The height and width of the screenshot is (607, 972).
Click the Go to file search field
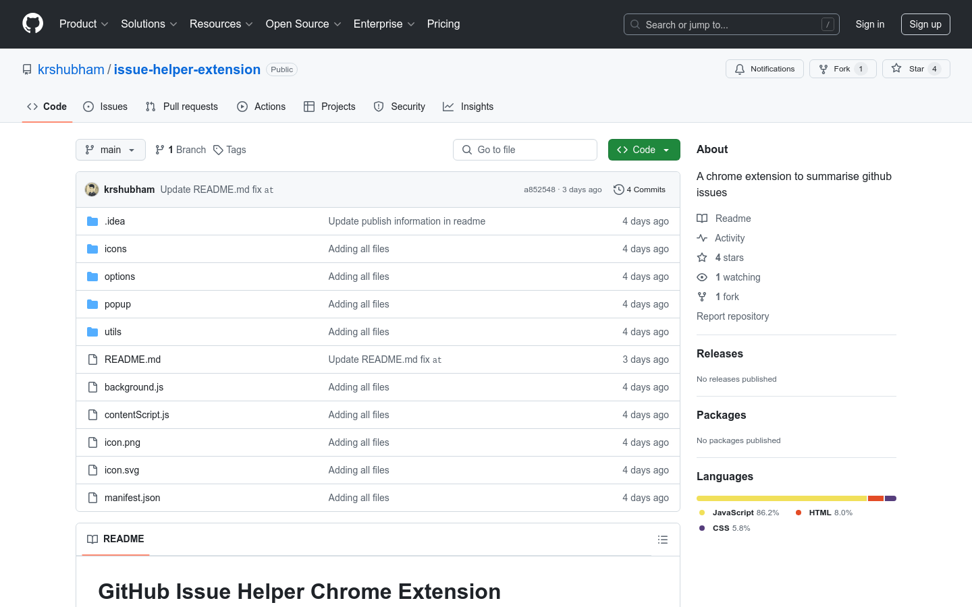(525, 150)
